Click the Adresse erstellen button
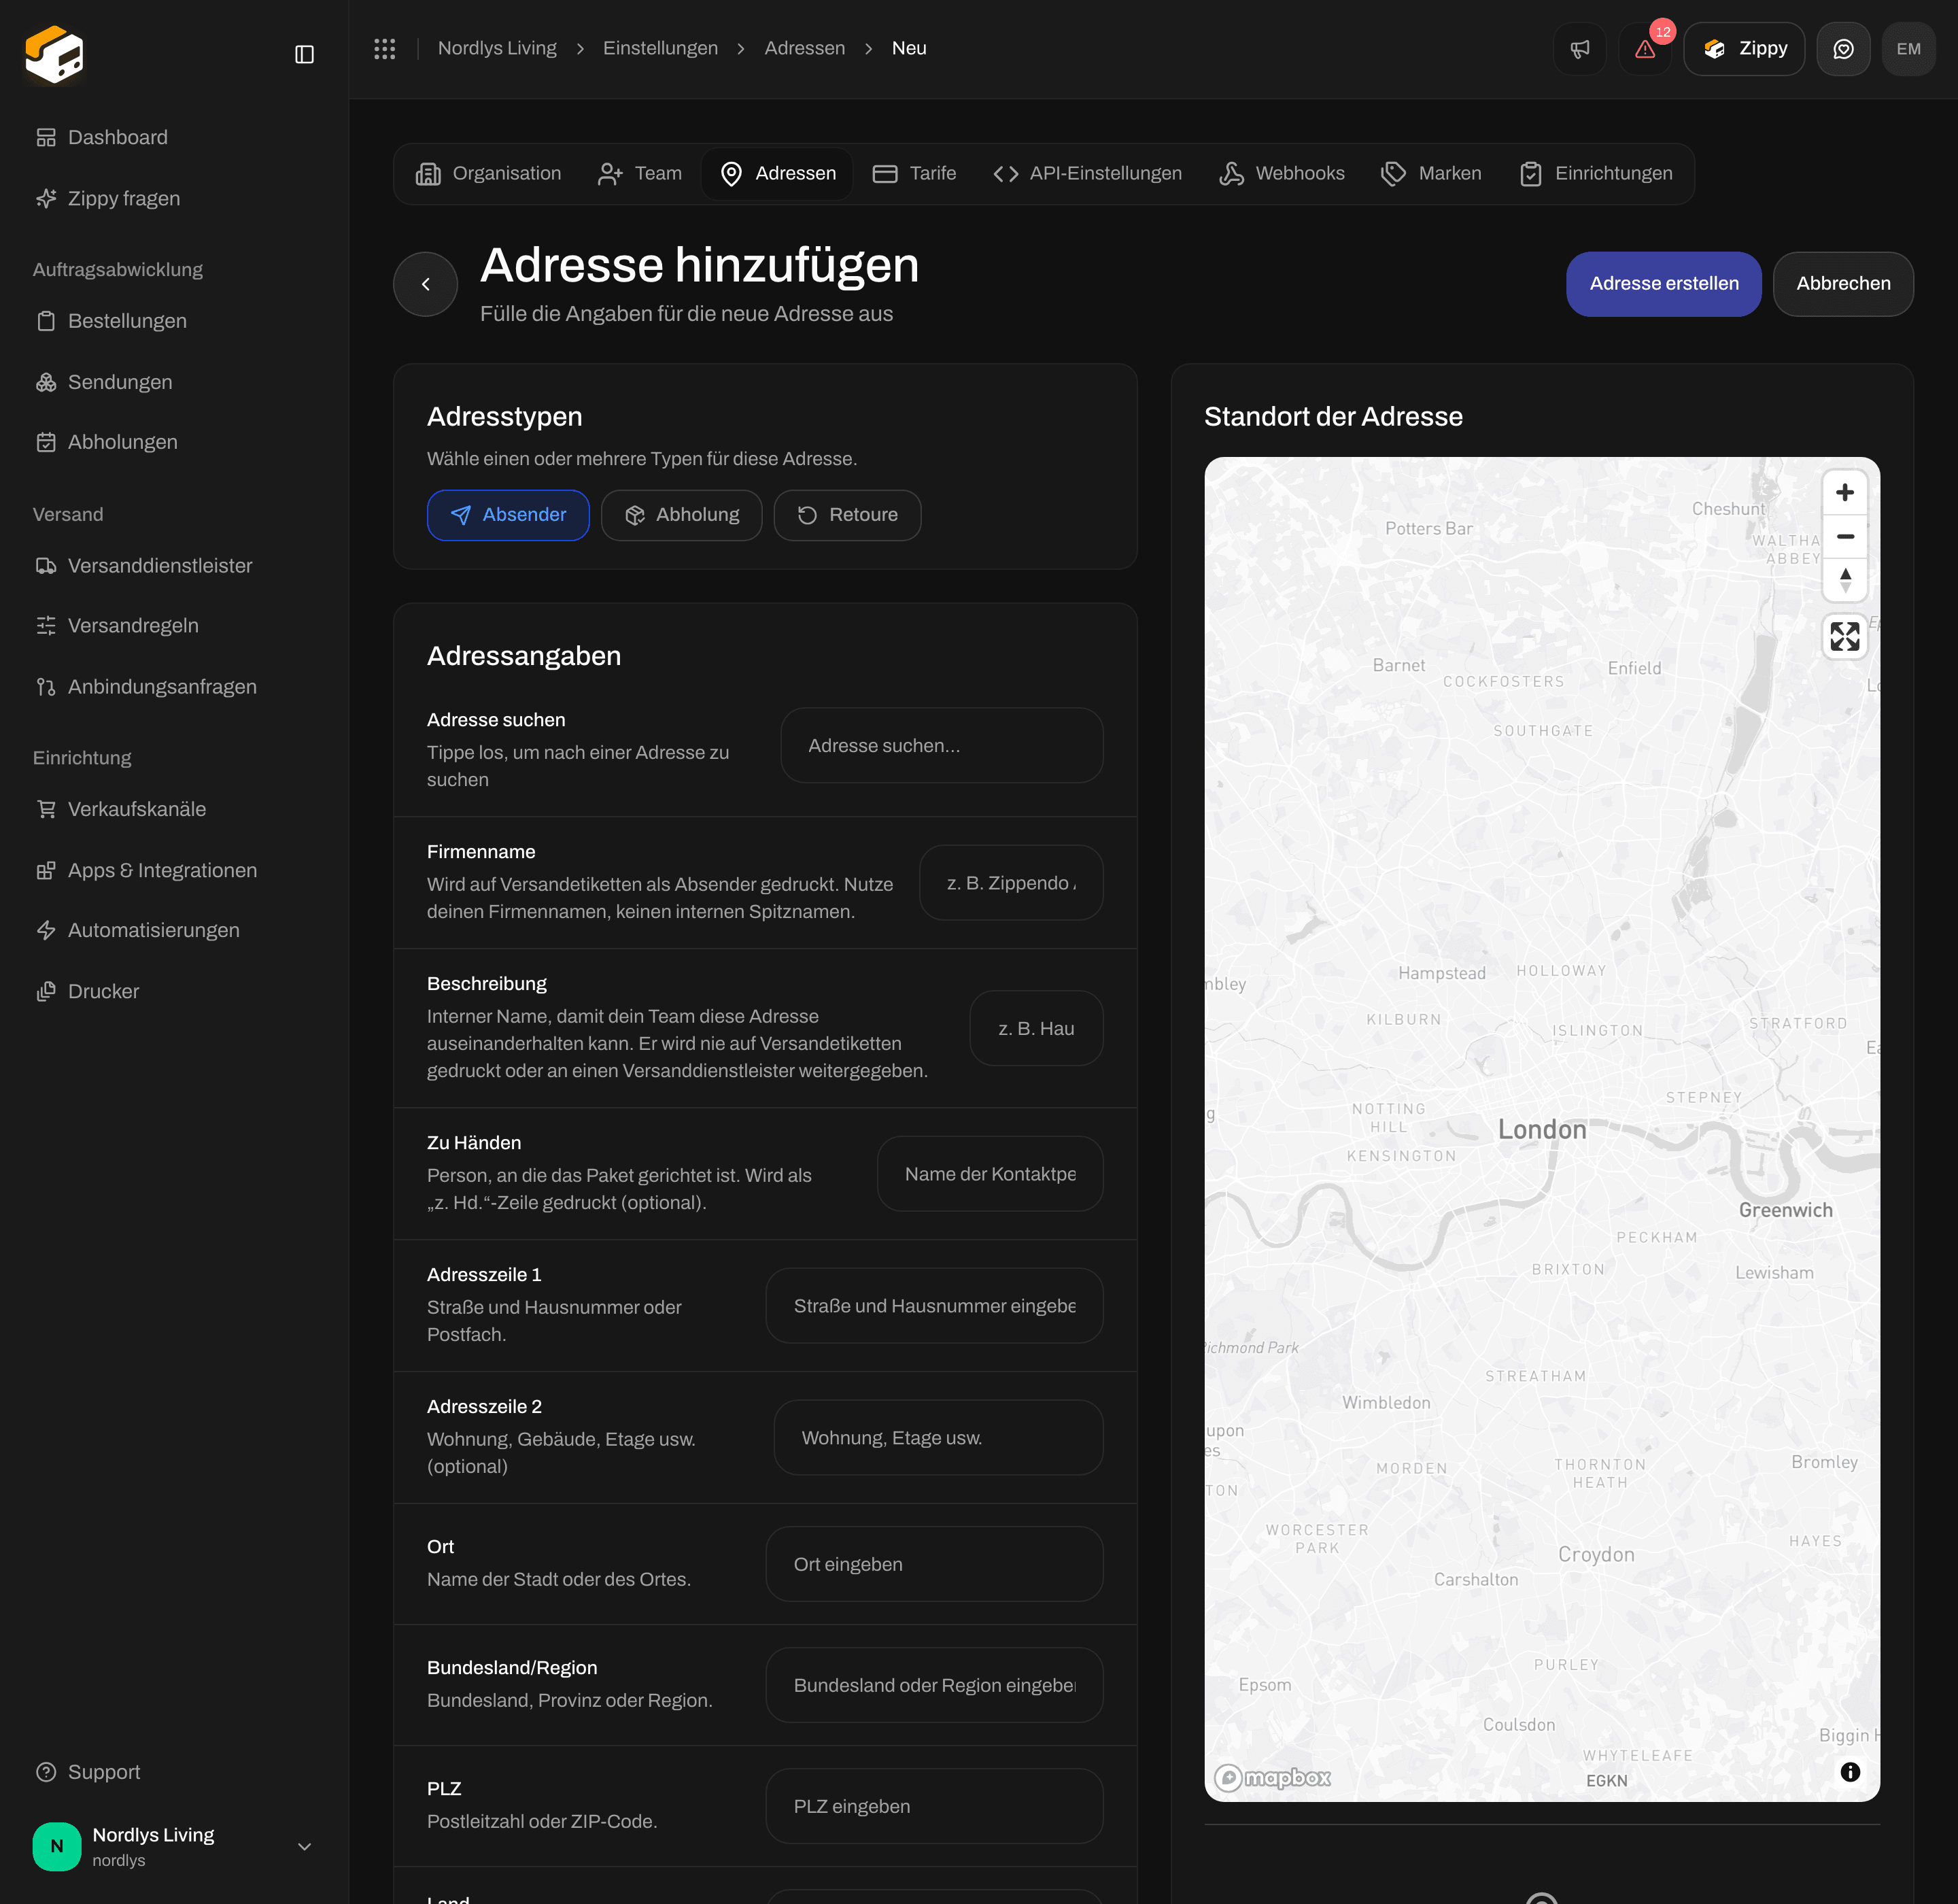The image size is (1958, 1904). [1664, 284]
